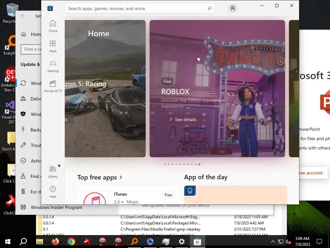Click the free account button in Microsoft 365 window

(313, 173)
